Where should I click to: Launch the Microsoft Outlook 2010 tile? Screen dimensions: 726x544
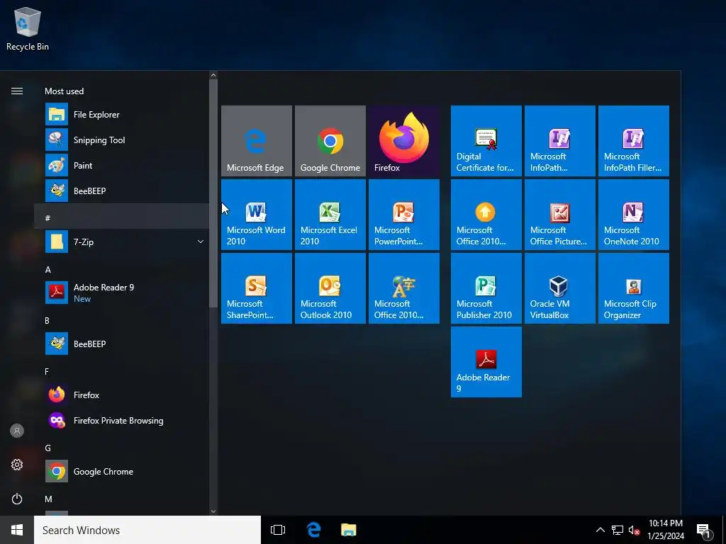pyautogui.click(x=330, y=288)
